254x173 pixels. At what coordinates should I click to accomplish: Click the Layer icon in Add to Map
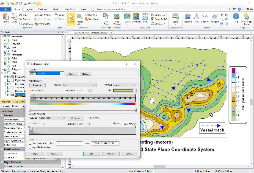pos(175,17)
